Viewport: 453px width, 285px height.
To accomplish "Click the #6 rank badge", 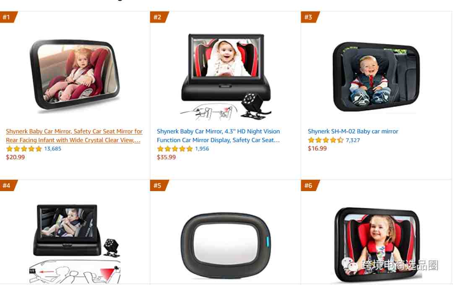I will click(x=310, y=185).
